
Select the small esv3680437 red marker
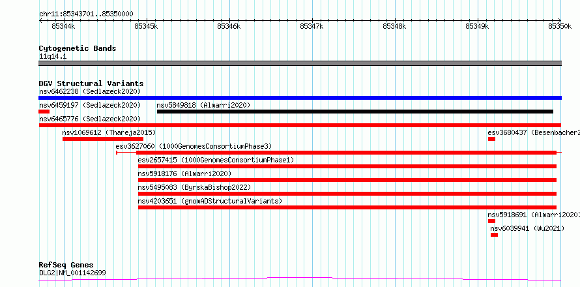coord(491,139)
